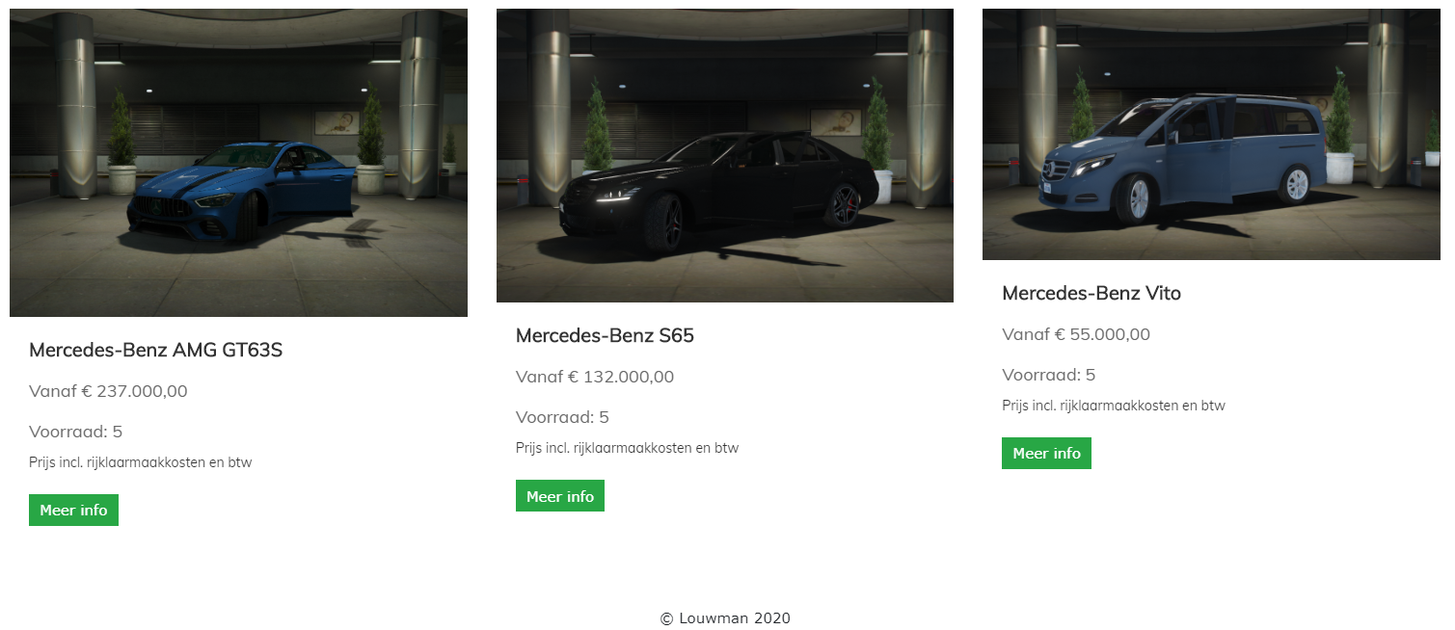Click the AMG GT63S btw price note
The image size is (1455, 630).
(140, 462)
